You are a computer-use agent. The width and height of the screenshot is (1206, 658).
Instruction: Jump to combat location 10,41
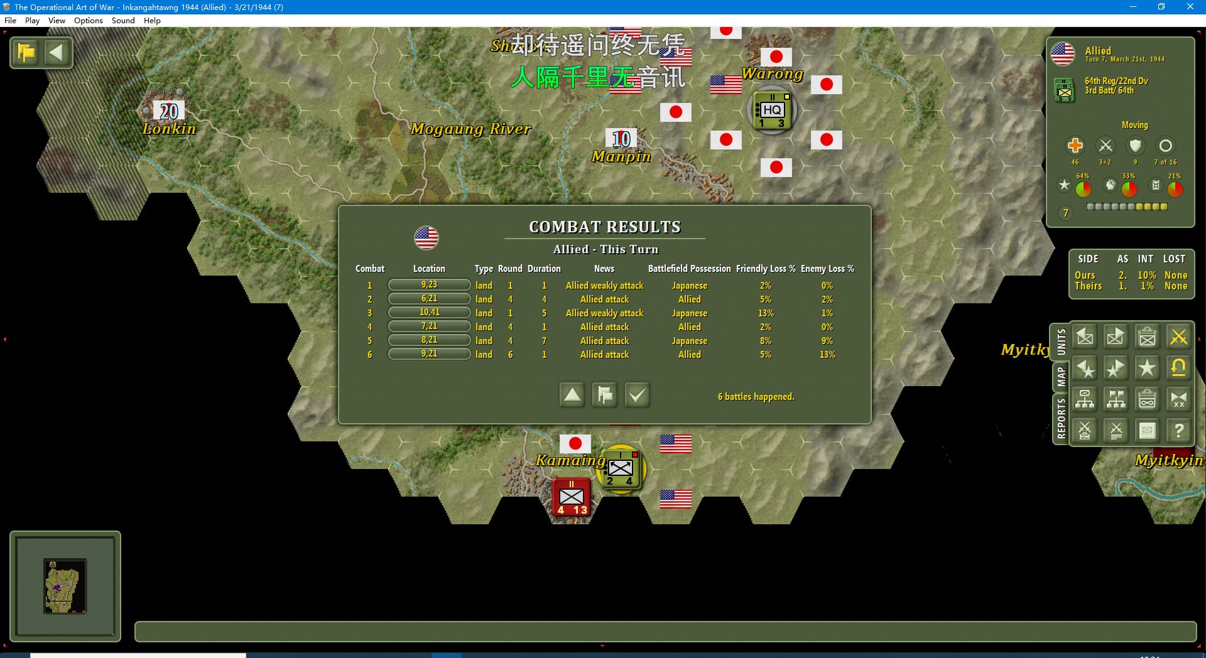429,313
